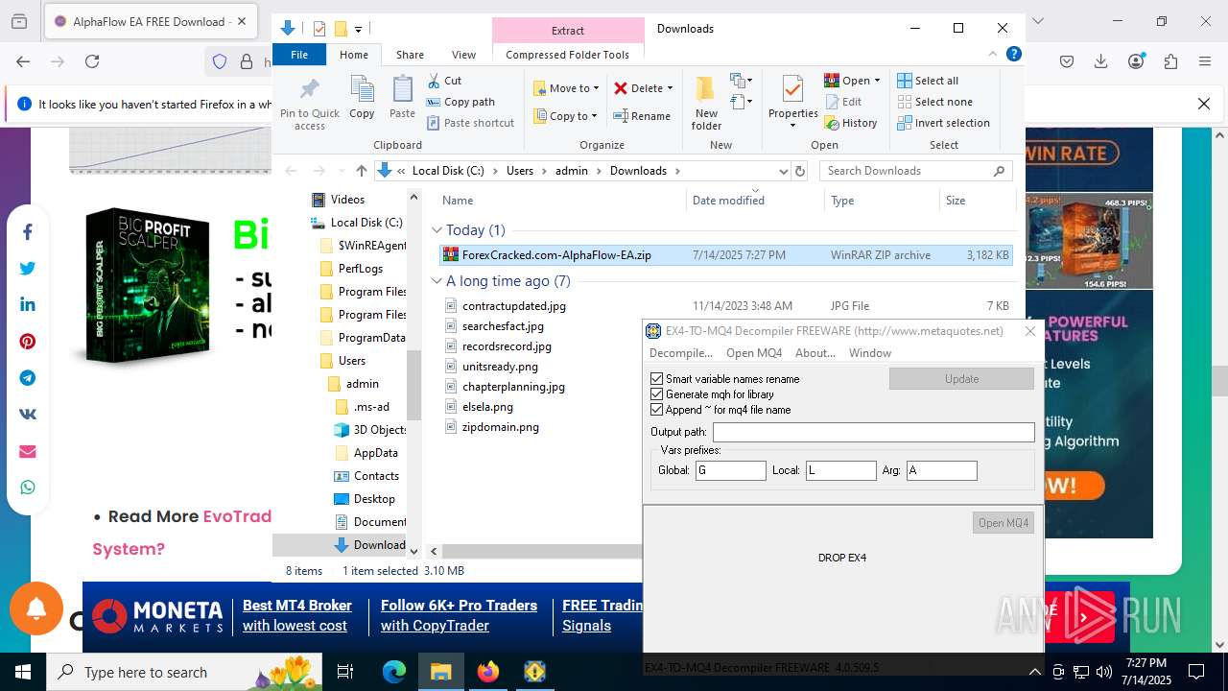The image size is (1228, 691).
Task: Refresh the Downloads folder view
Action: pos(800,171)
